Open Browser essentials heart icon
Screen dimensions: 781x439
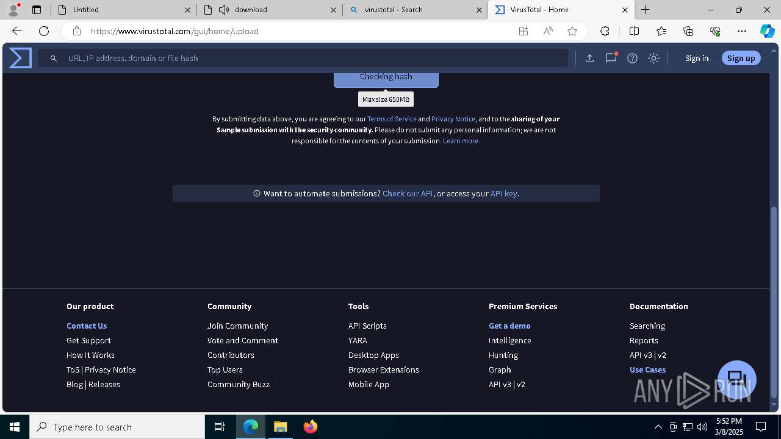click(715, 31)
